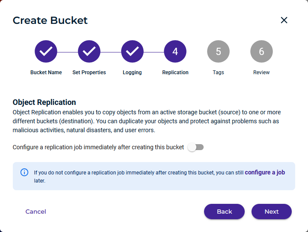Enable the replication job toggle switch
The width and height of the screenshot is (308, 232).
(x=196, y=147)
